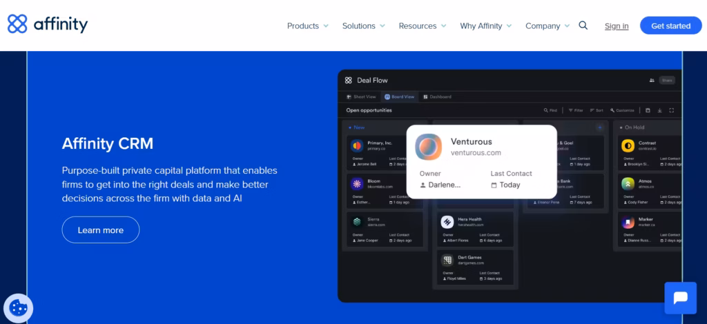This screenshot has width=707, height=324.
Task: Click the Hera Health logo icon
Action: pyautogui.click(x=447, y=221)
